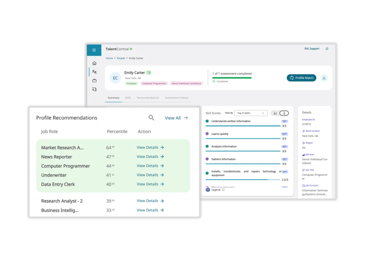
Task: Click the assessment completed progress bar
Action: coord(232,78)
